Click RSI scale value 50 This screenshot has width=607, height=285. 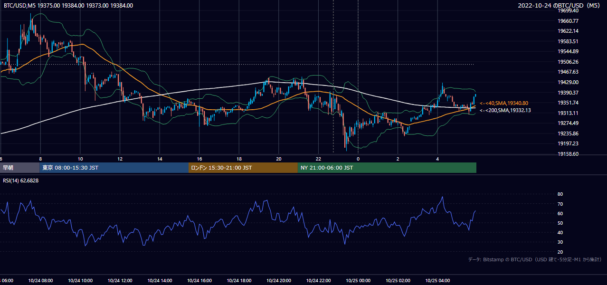tap(560, 223)
